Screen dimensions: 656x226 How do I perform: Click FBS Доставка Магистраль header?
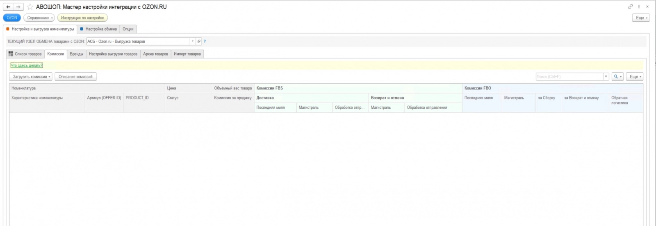click(x=314, y=107)
